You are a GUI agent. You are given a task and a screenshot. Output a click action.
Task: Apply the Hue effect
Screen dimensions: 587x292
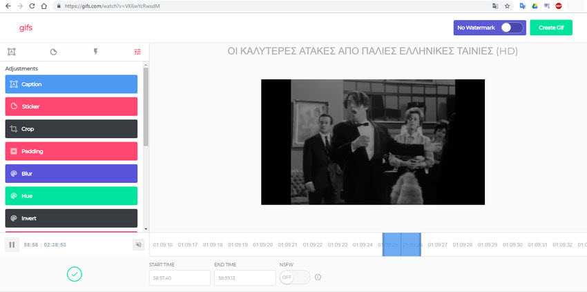point(71,196)
